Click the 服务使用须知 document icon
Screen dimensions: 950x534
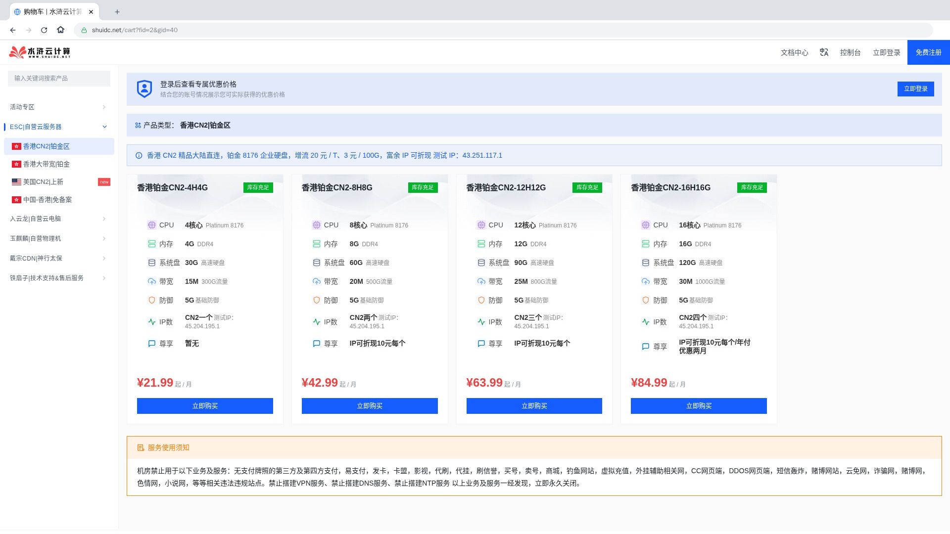pyautogui.click(x=141, y=448)
